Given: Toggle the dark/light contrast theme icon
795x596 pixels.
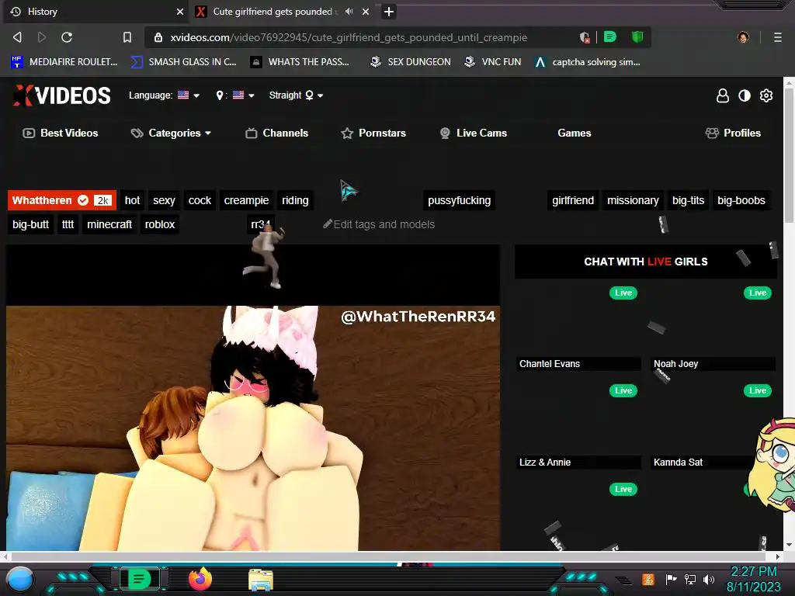Looking at the screenshot, I should pyautogui.click(x=745, y=95).
